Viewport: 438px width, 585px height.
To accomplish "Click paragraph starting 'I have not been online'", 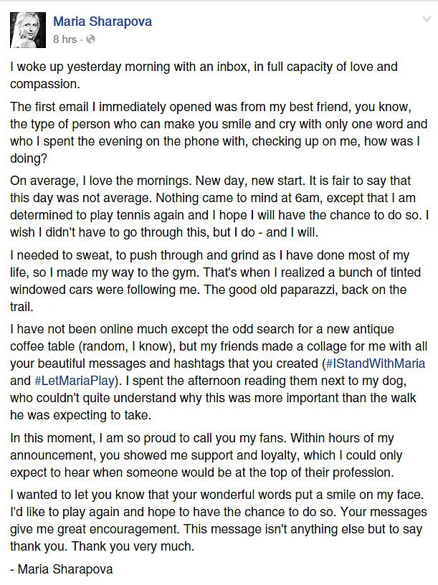I will pos(219,372).
